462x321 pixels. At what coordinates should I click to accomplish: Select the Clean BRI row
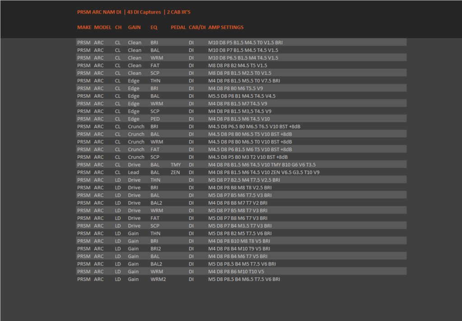[x=241, y=42]
